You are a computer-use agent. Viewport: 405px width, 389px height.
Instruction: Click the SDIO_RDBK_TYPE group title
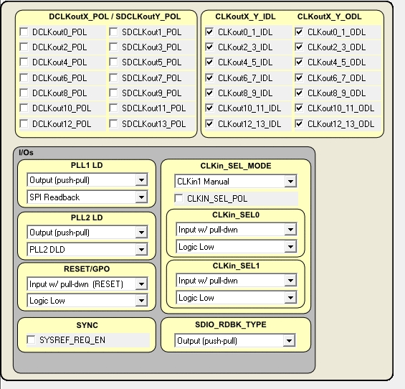231,324
